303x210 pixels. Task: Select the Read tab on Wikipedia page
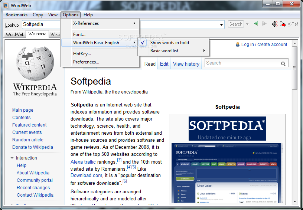150,64
